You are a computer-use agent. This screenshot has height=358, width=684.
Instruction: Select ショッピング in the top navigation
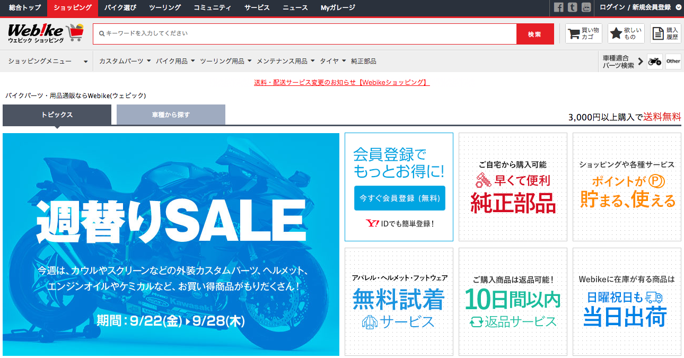point(73,7)
